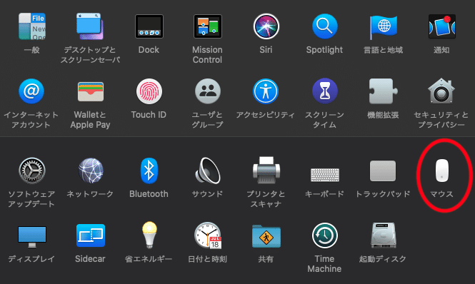Open 日付と時刻 clock preferences
The image size is (475, 284).
click(208, 235)
